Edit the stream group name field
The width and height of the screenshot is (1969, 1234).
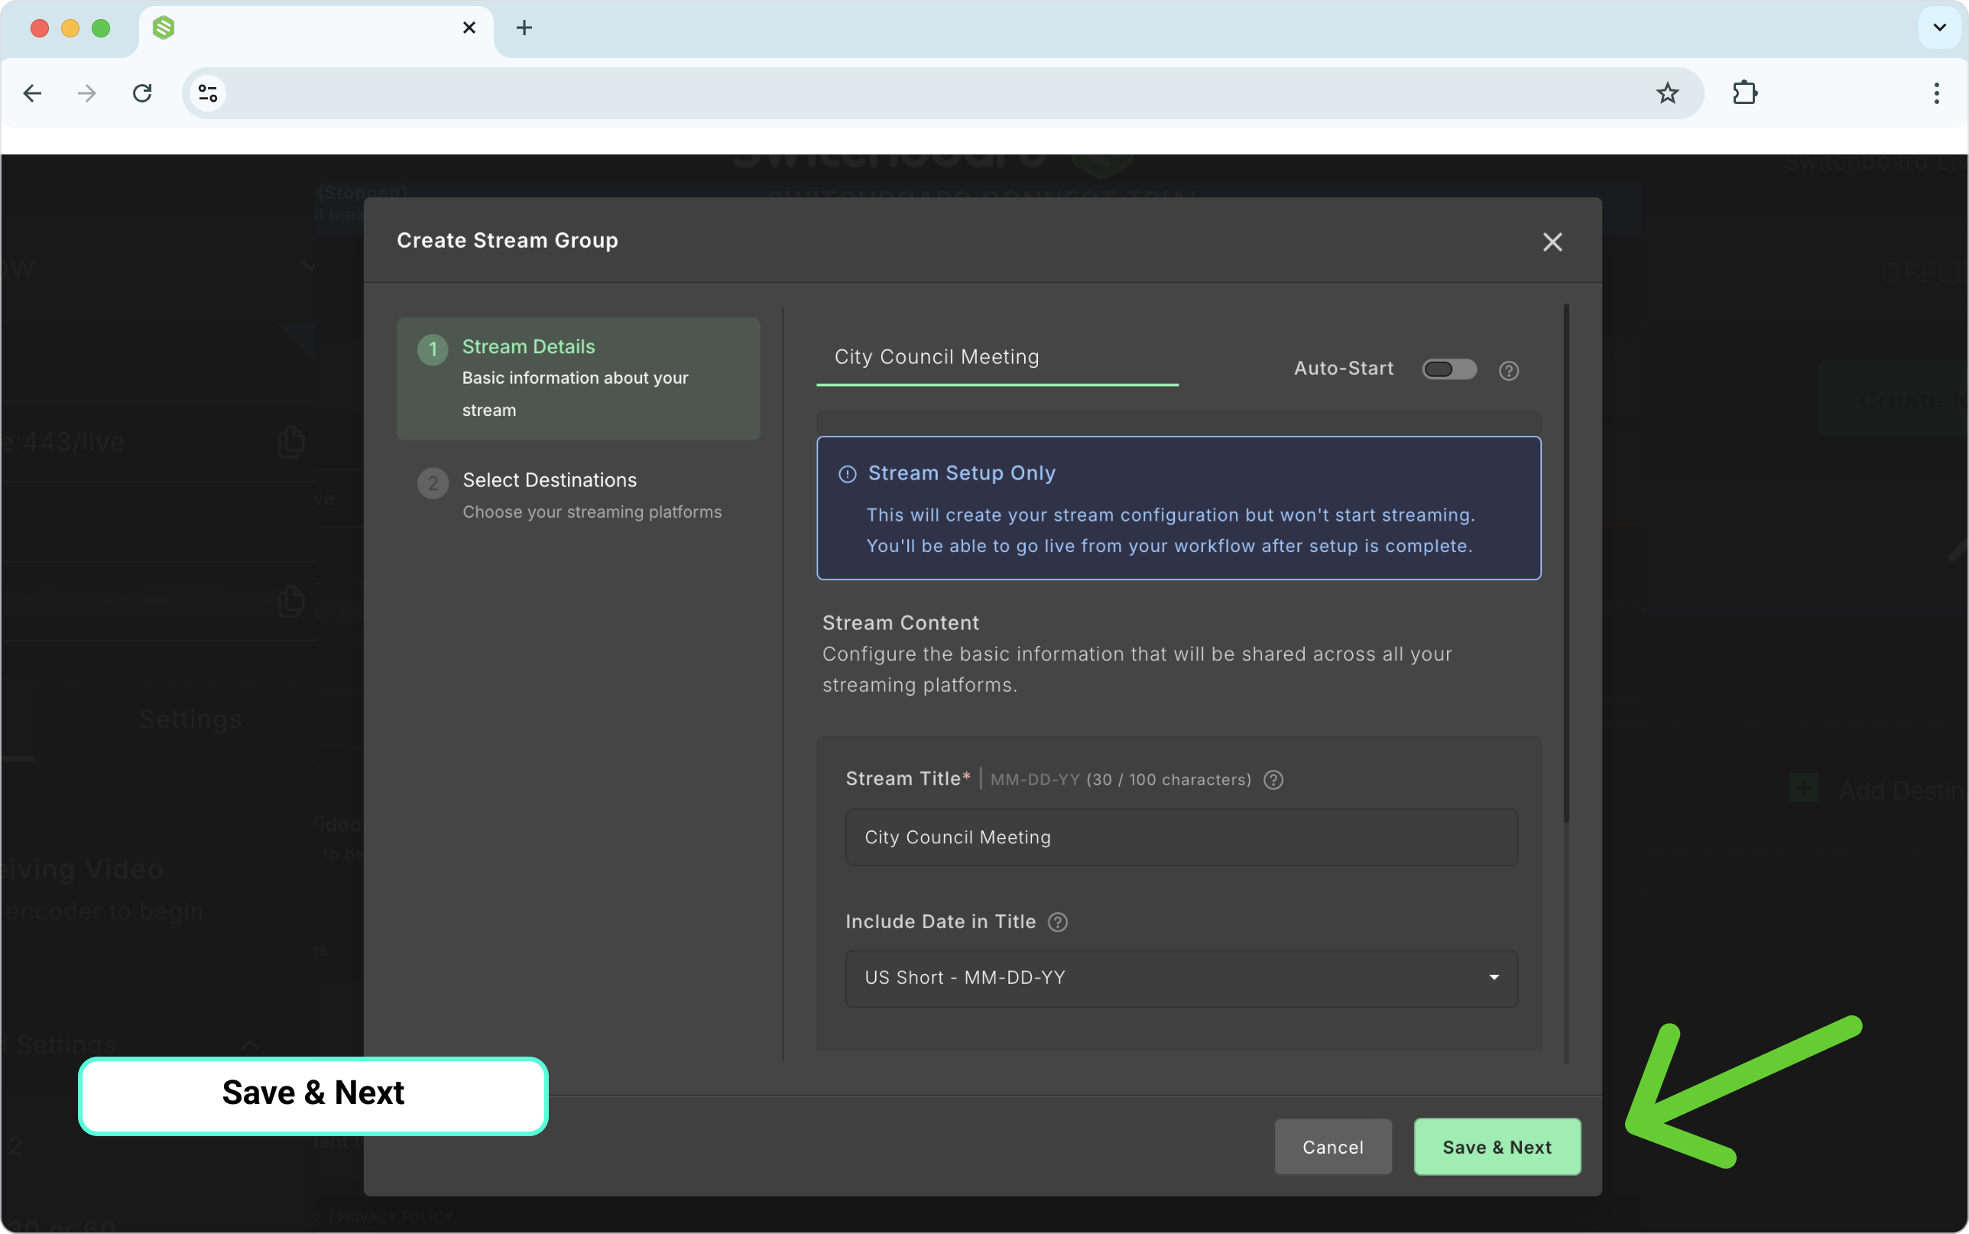click(x=997, y=358)
